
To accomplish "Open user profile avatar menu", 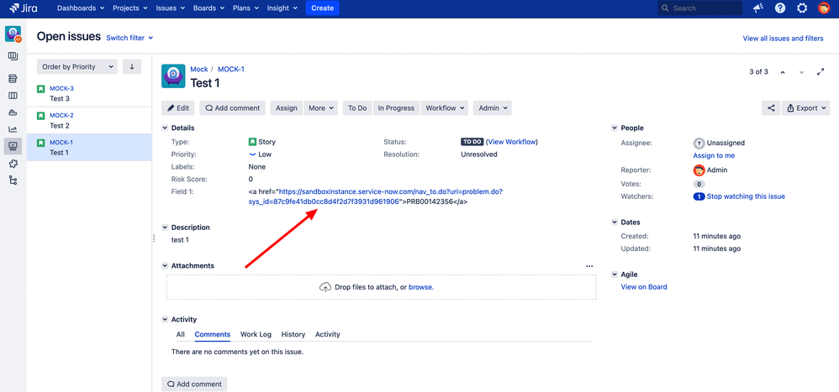I will 824,8.
